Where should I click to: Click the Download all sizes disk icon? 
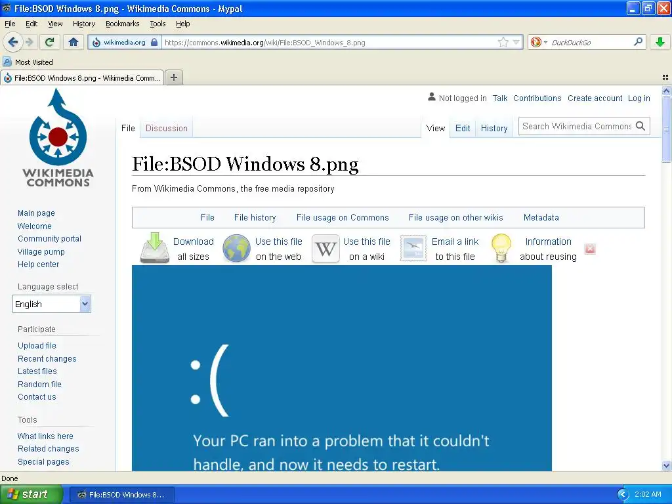click(x=155, y=248)
